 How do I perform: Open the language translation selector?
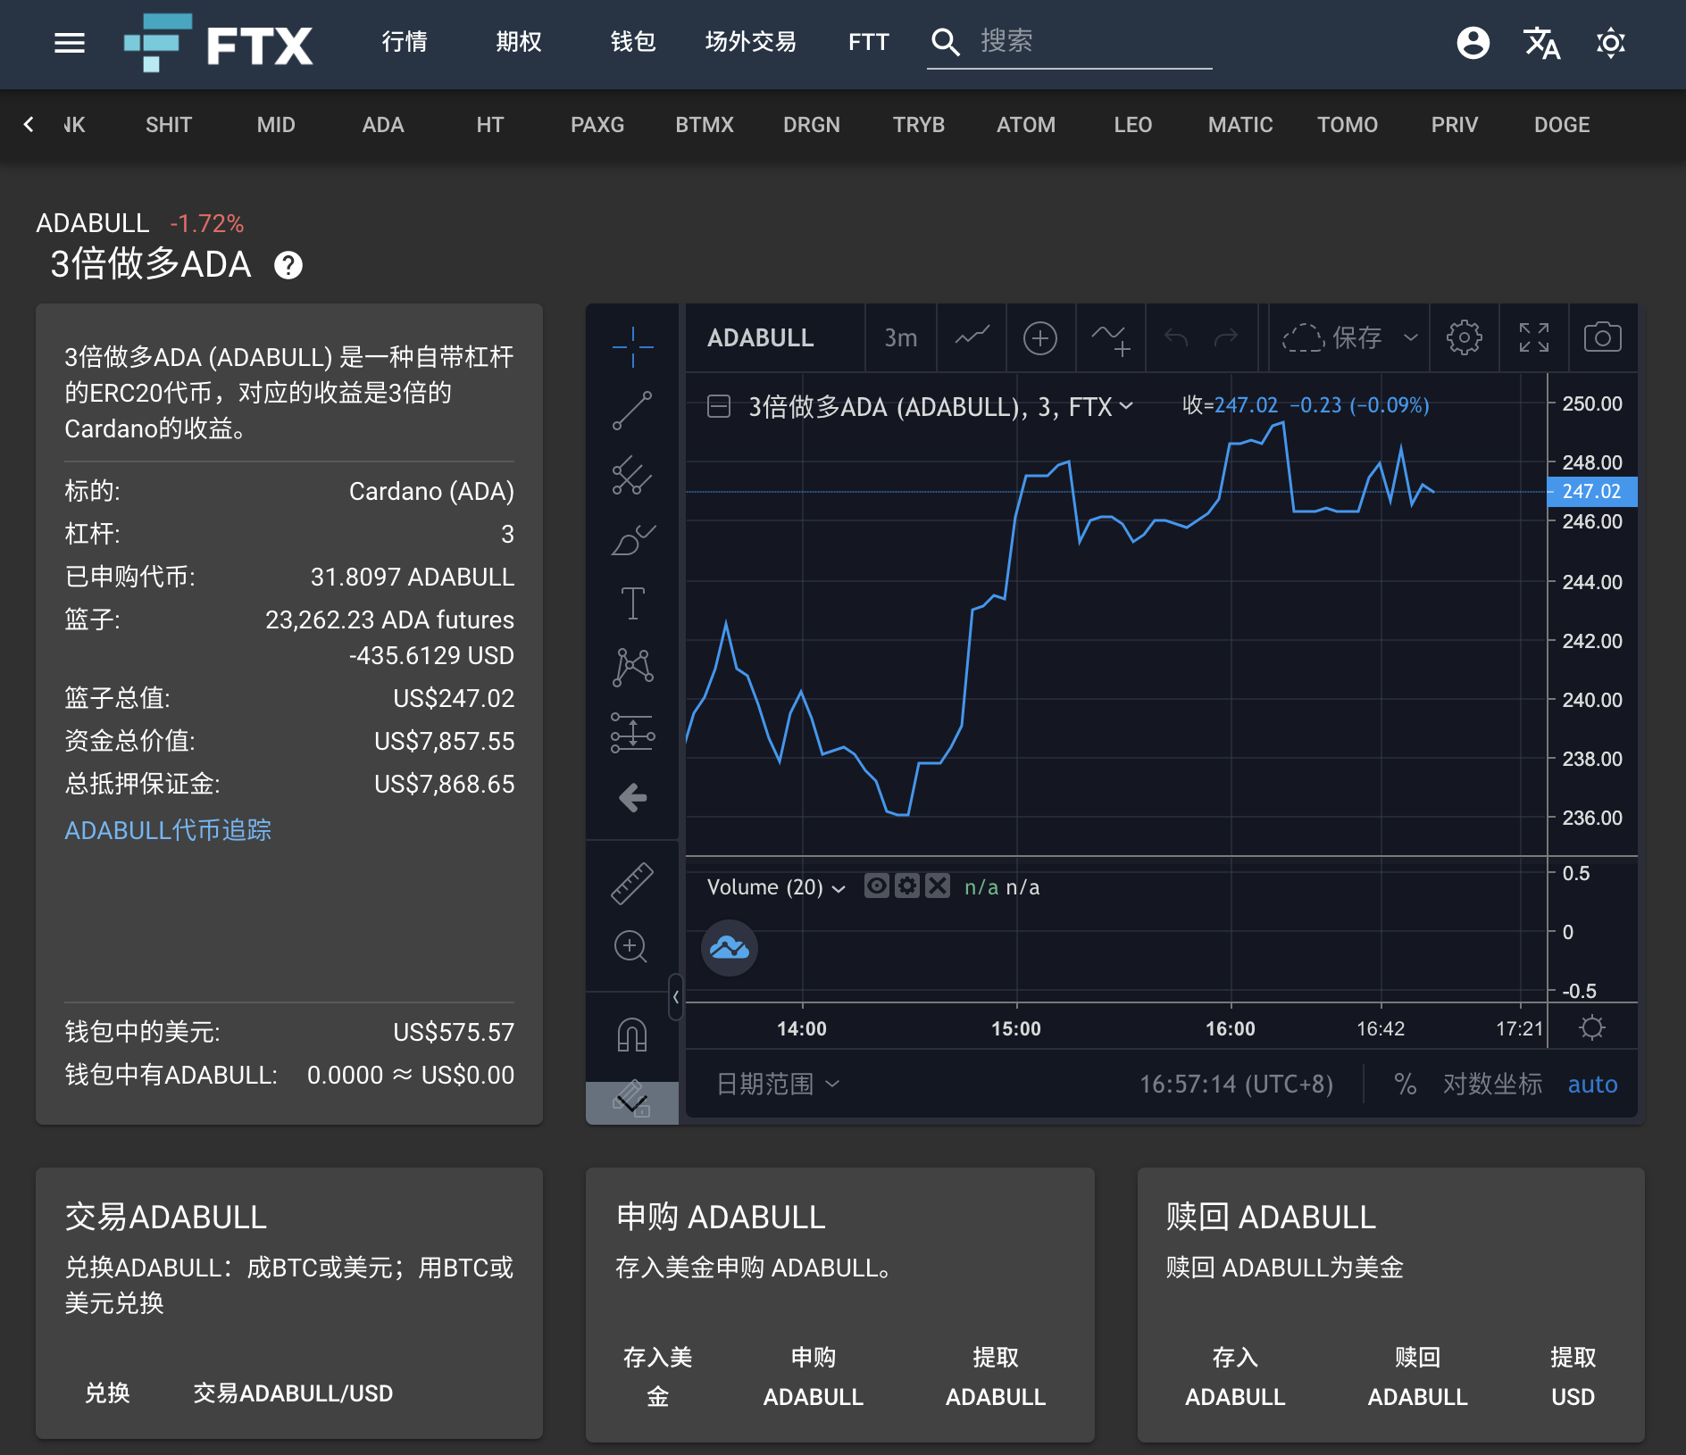pos(1542,42)
